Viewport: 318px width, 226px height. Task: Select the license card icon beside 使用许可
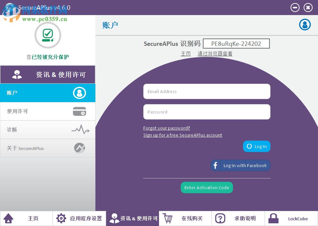coord(79,111)
